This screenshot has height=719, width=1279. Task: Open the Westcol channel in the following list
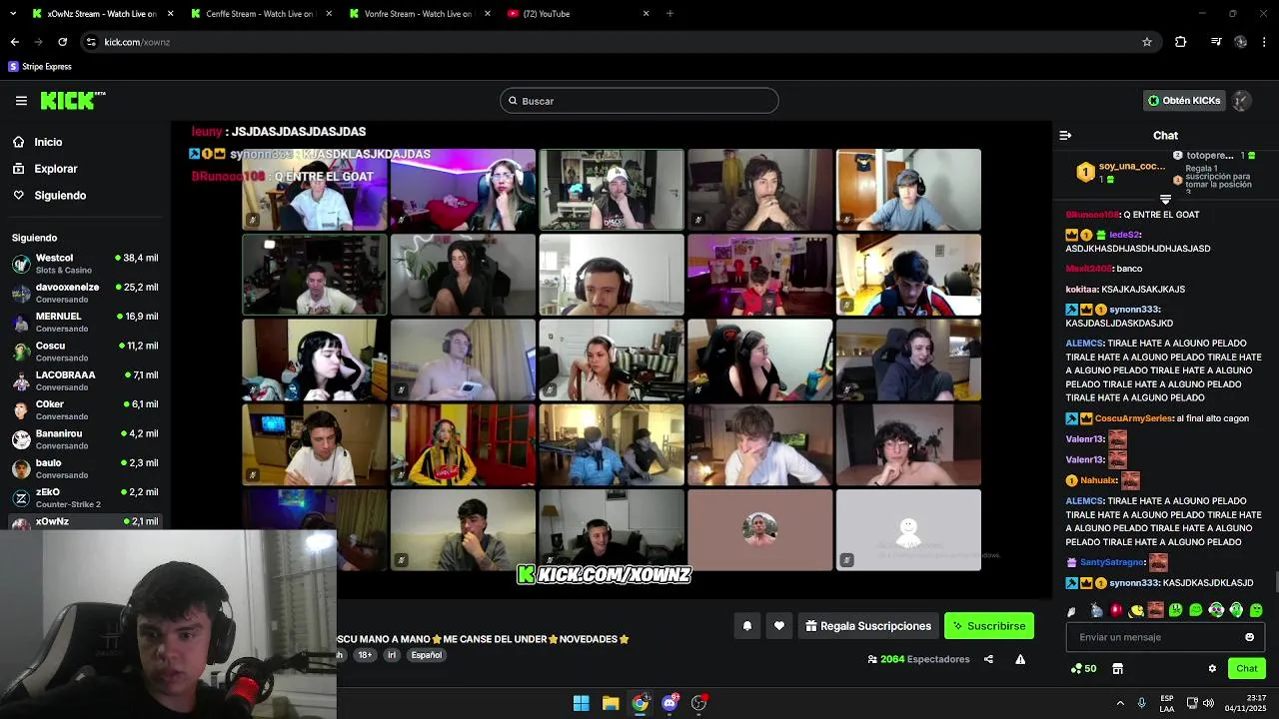[x=85, y=264]
